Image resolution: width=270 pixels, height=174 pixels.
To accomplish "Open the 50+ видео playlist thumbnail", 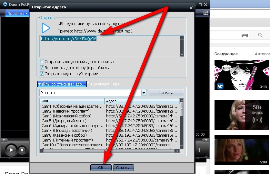I will (241, 115).
